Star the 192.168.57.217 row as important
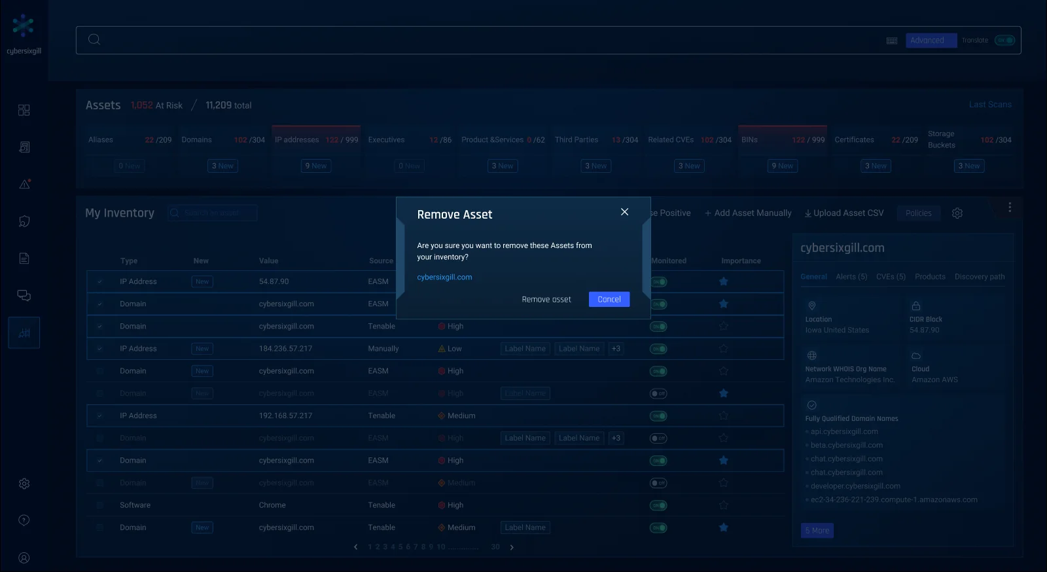The image size is (1047, 572). (x=724, y=416)
